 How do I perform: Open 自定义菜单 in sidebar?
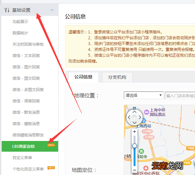pos(22,157)
